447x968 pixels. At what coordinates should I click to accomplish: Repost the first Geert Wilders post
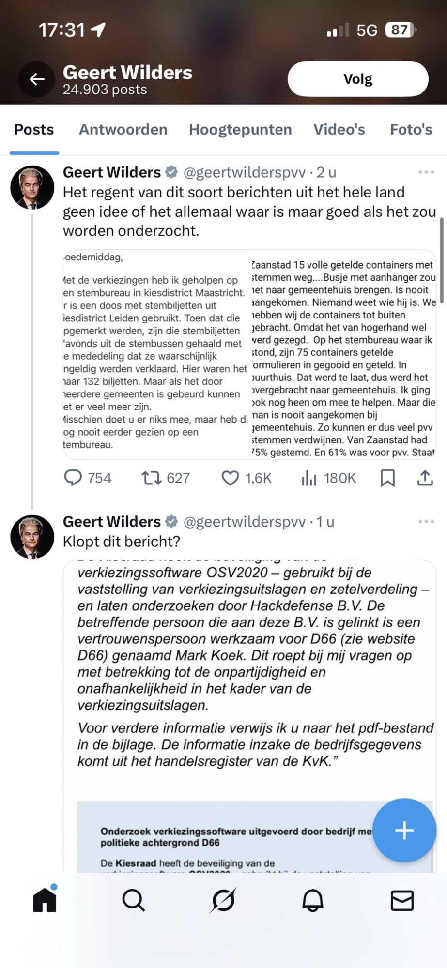point(151,478)
